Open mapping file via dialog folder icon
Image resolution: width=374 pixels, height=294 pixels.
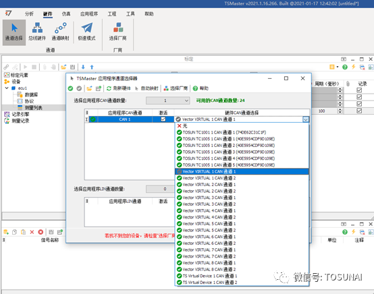(89, 88)
